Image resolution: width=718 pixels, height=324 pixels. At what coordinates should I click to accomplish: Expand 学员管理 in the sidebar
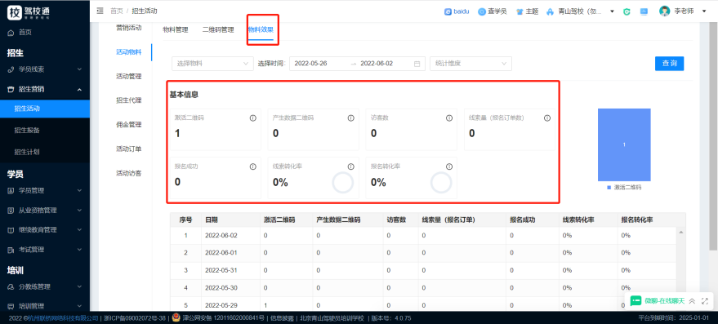(45, 190)
